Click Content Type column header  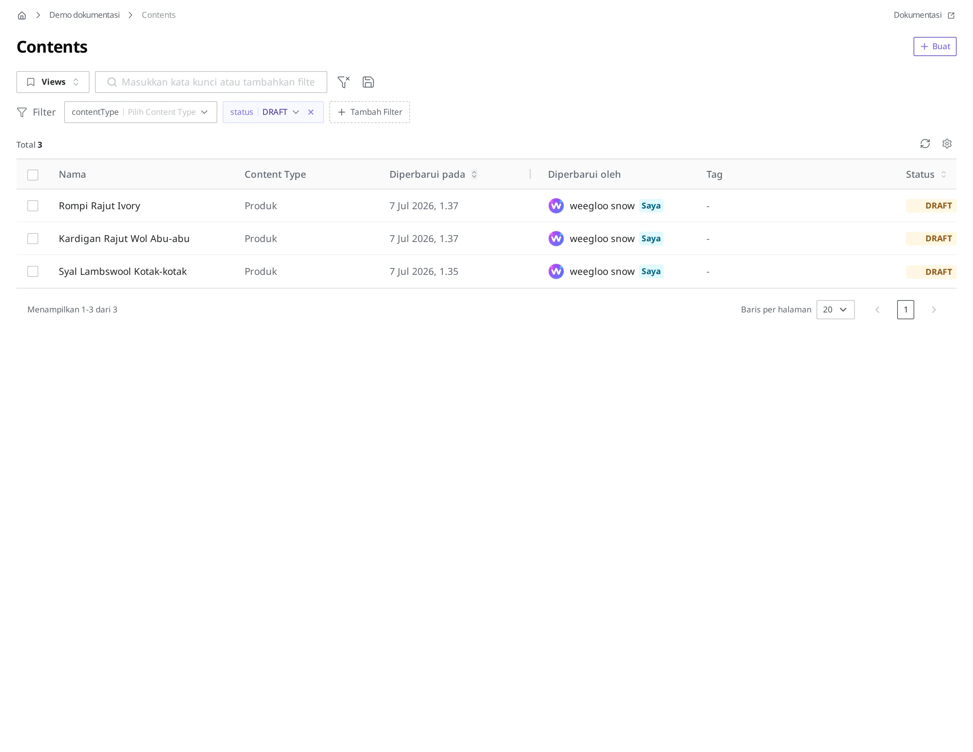coord(275,174)
